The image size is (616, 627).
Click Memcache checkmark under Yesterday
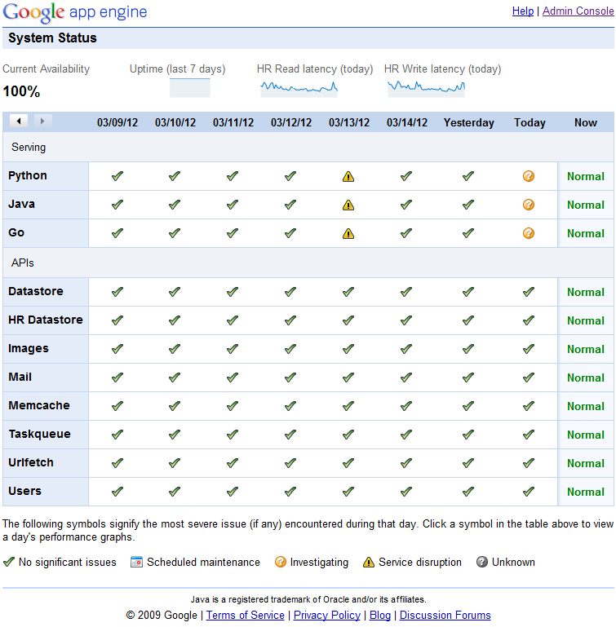pyautogui.click(x=468, y=406)
